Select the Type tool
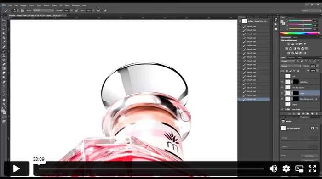Image resolution: width=322 pixels, height=179 pixels. pyautogui.click(x=4, y=86)
